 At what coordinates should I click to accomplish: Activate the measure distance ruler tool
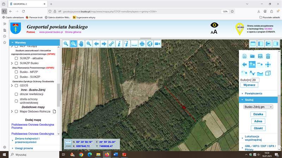click(x=134, y=44)
